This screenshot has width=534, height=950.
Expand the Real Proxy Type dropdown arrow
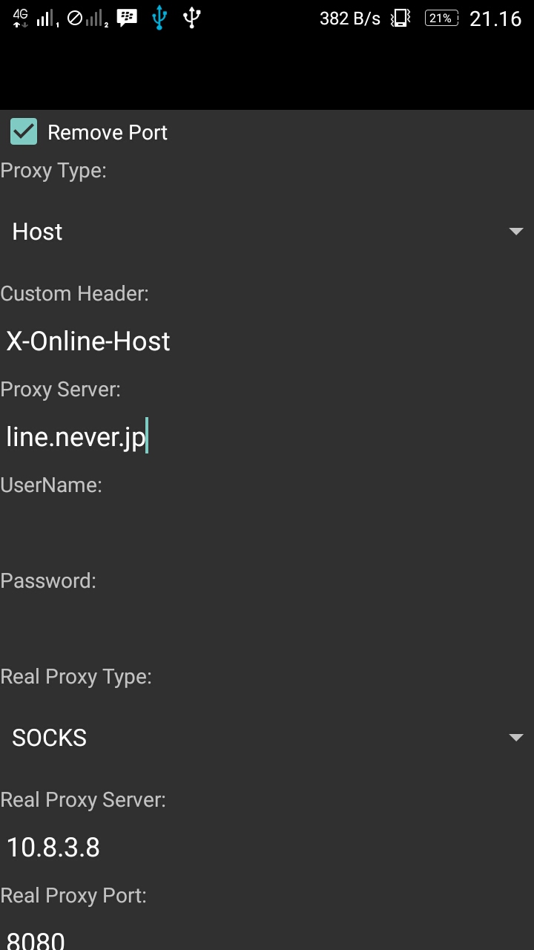[516, 738]
